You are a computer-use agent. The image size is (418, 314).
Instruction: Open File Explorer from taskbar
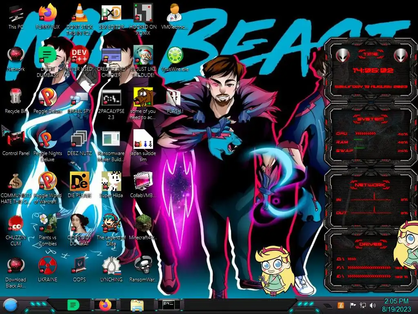[x=137, y=305]
